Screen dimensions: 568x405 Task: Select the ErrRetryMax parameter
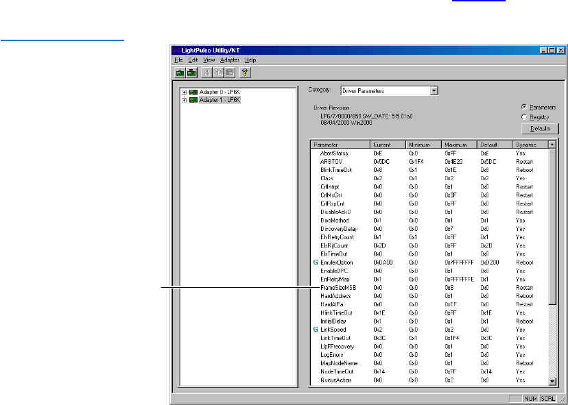tap(335, 279)
